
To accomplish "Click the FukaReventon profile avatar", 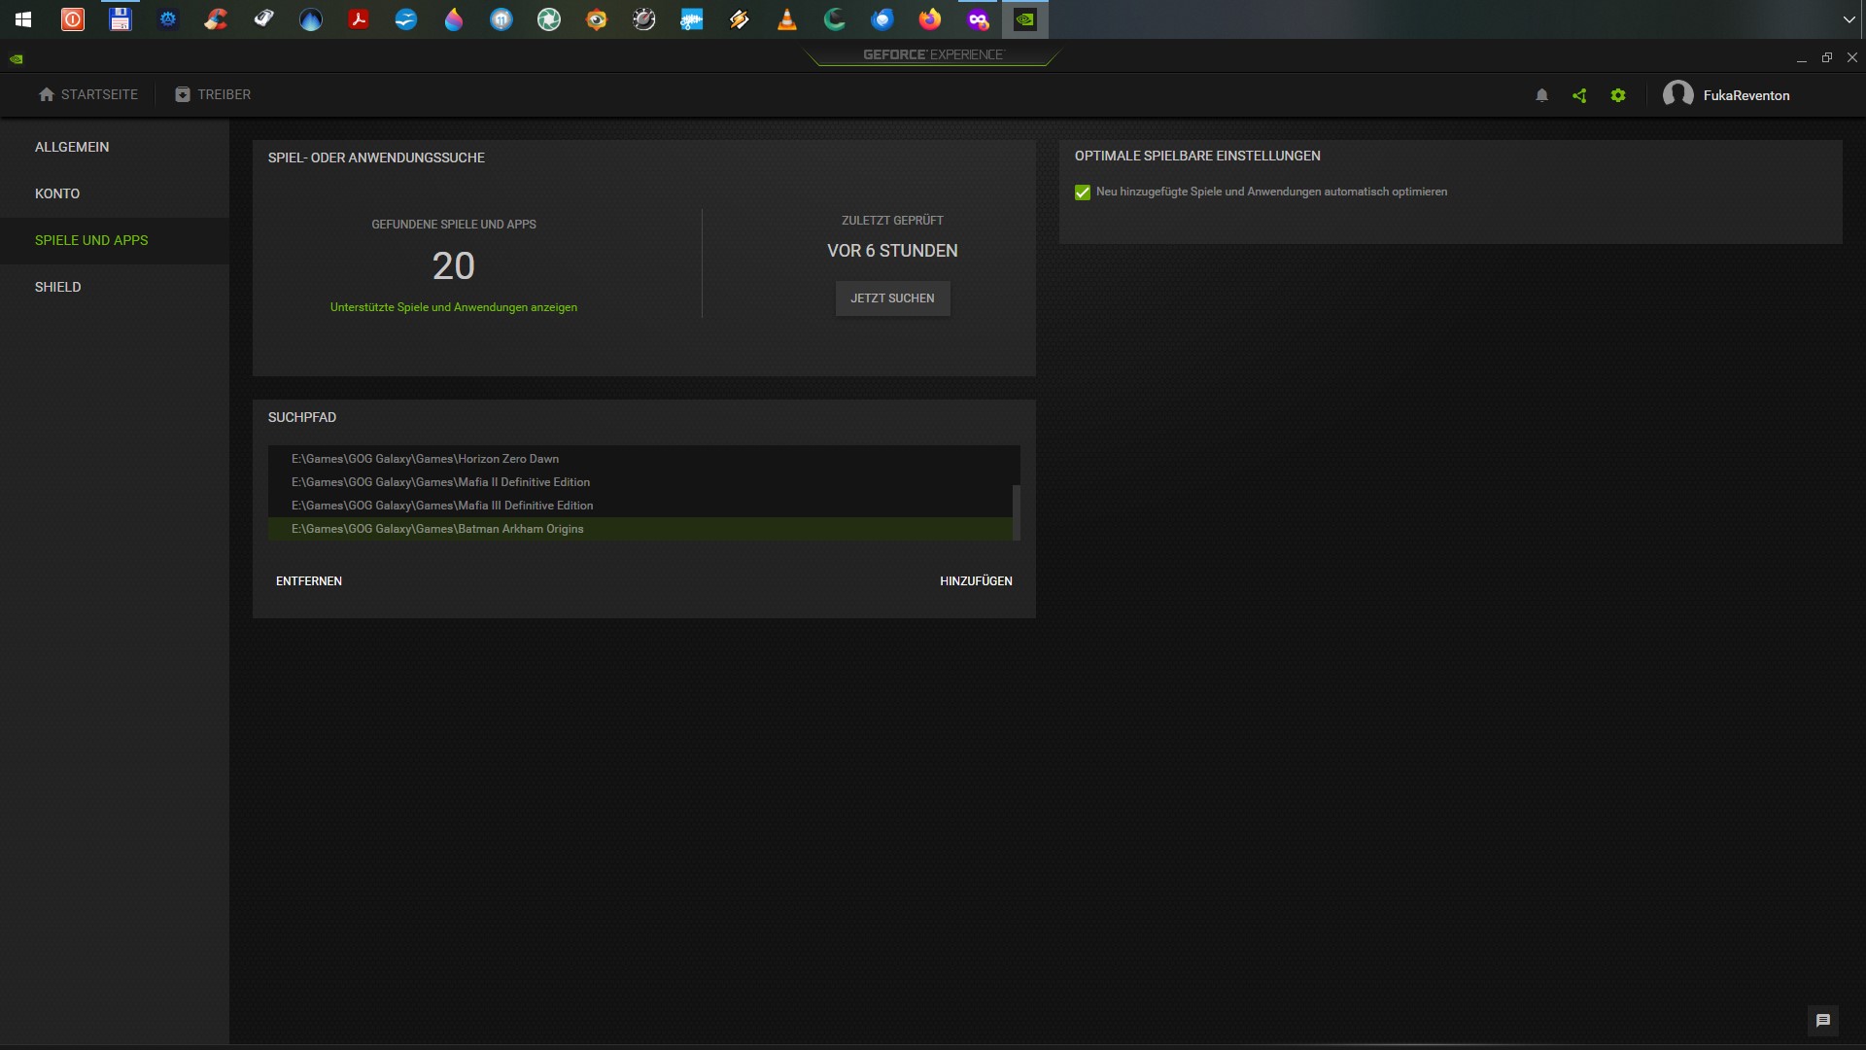I will coord(1678,94).
